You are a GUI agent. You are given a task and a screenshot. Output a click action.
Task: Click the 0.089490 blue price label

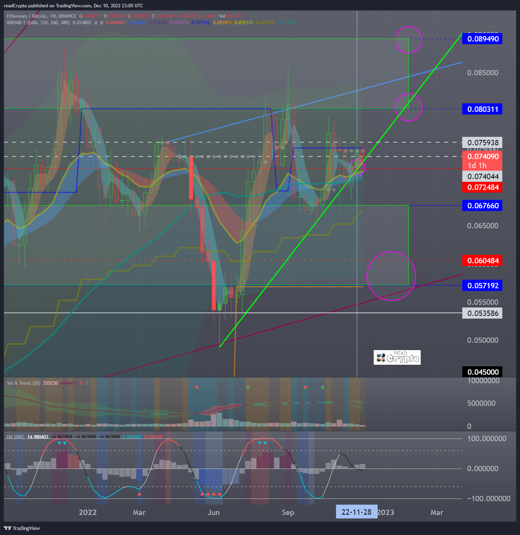[483, 39]
